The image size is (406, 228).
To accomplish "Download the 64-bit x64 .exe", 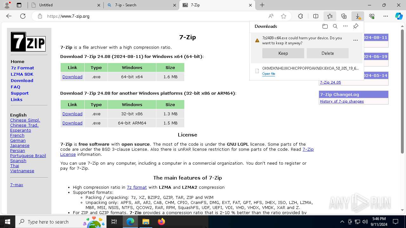I will click(x=72, y=77).
